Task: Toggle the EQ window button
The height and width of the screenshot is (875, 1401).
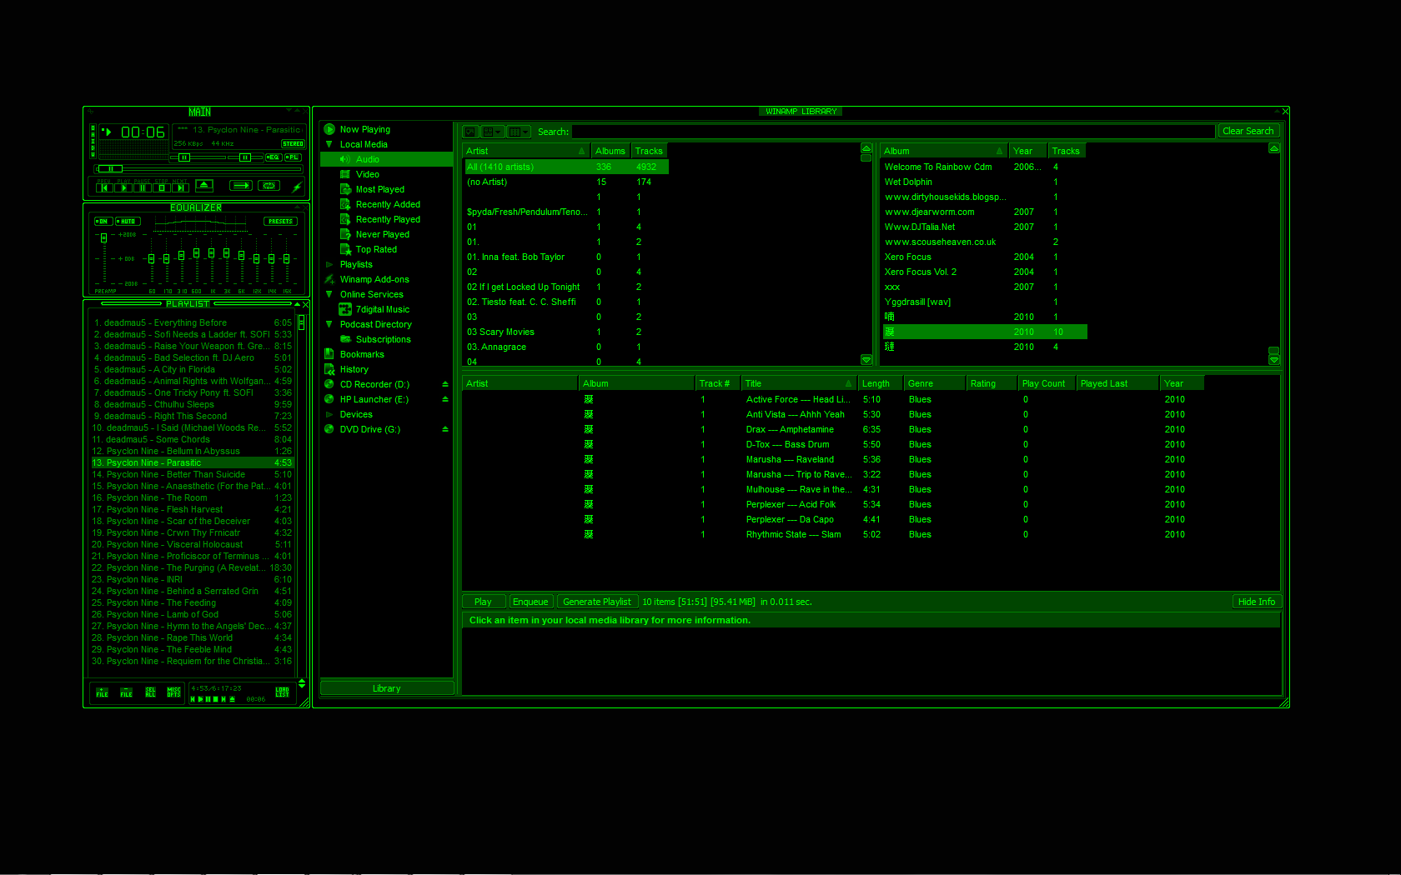Action: pyautogui.click(x=273, y=157)
